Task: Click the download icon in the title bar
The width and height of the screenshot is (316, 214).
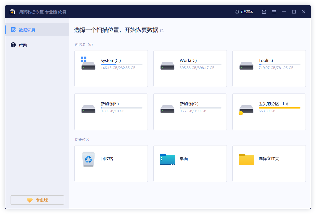Action: point(264,12)
